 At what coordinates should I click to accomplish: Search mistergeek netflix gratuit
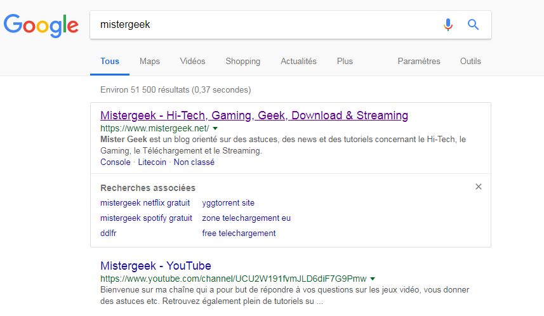tap(145, 202)
